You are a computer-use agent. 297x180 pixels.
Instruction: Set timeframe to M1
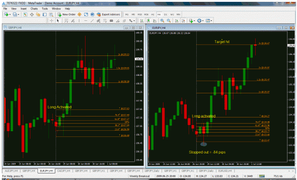click(127, 15)
